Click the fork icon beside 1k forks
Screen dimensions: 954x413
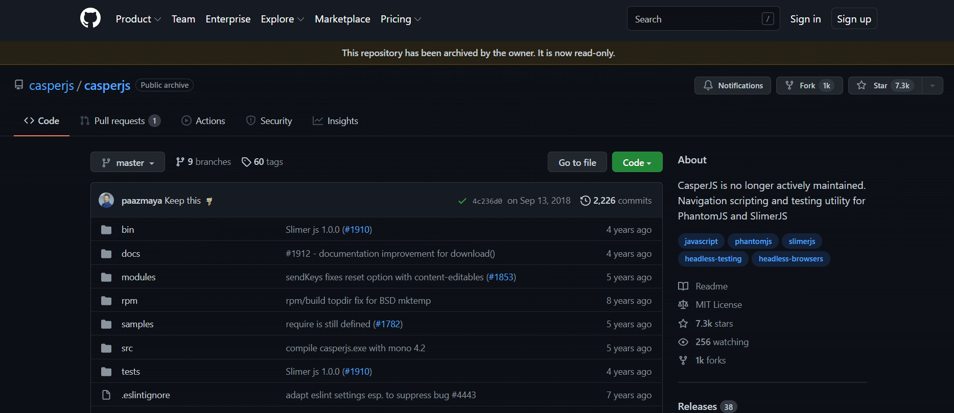click(x=683, y=360)
